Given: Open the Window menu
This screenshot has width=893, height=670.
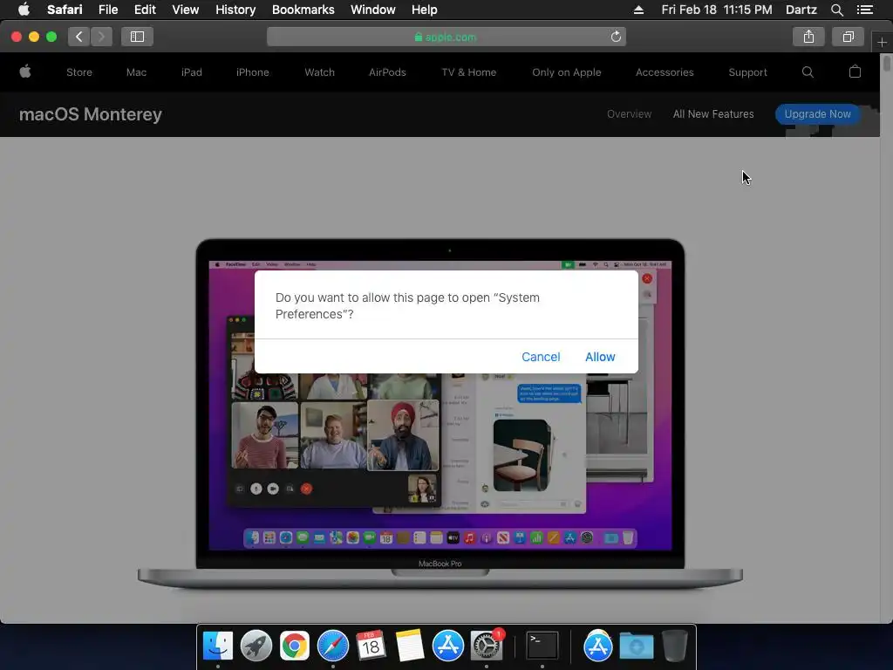Looking at the screenshot, I should (x=372, y=10).
